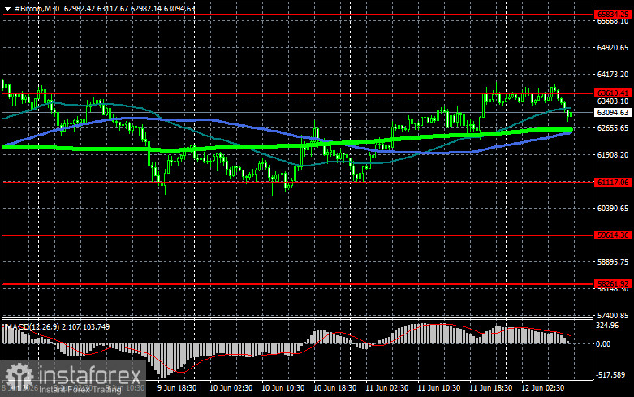Select the MACD scale value -517.589

click(610, 375)
